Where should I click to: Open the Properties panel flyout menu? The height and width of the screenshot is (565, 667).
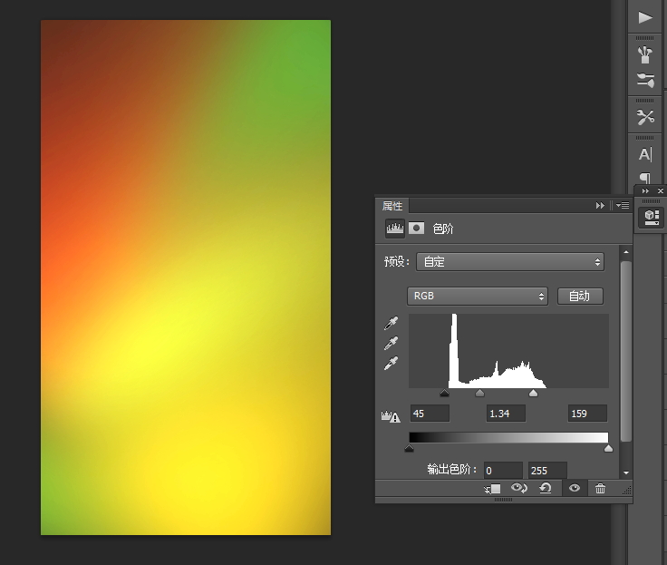(623, 206)
